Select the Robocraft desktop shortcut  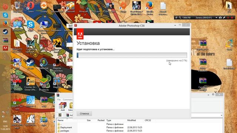point(70,7)
